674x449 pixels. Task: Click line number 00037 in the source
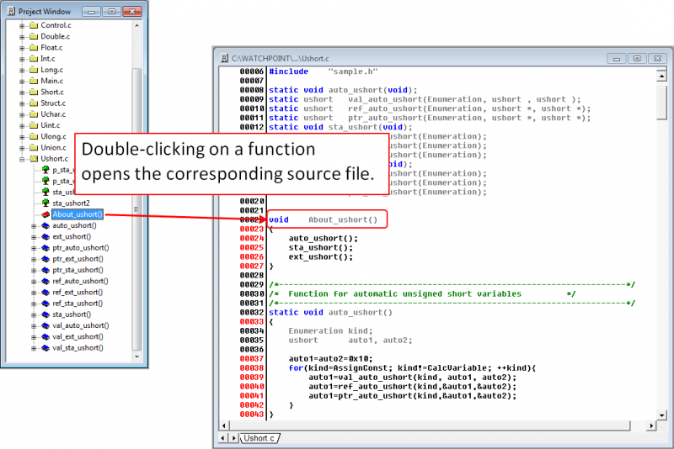[252, 359]
